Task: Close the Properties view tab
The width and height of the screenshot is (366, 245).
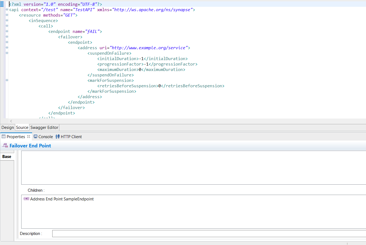Action: click(x=28, y=137)
